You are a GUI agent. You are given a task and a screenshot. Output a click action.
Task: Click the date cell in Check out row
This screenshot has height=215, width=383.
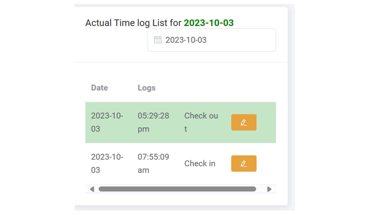click(107, 122)
